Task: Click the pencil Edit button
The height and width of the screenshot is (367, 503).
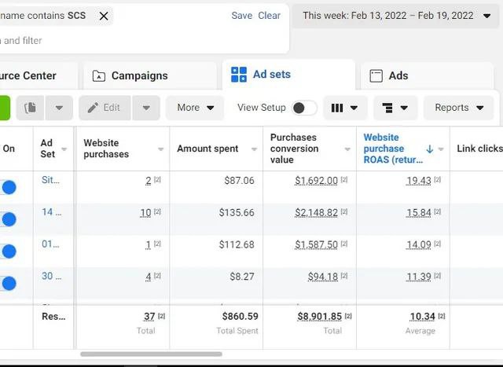Action: pos(104,108)
